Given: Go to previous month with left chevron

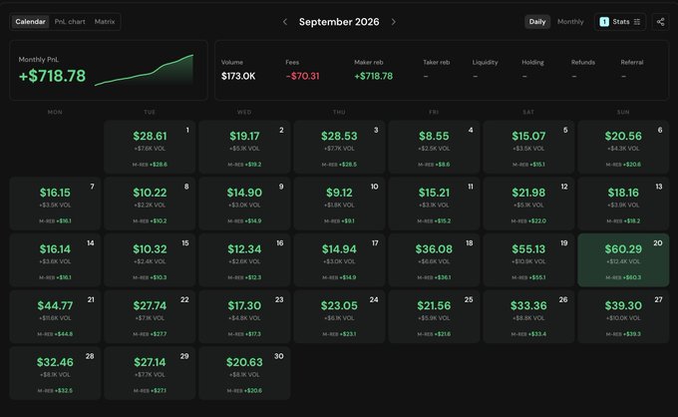Looking at the screenshot, I should point(284,22).
